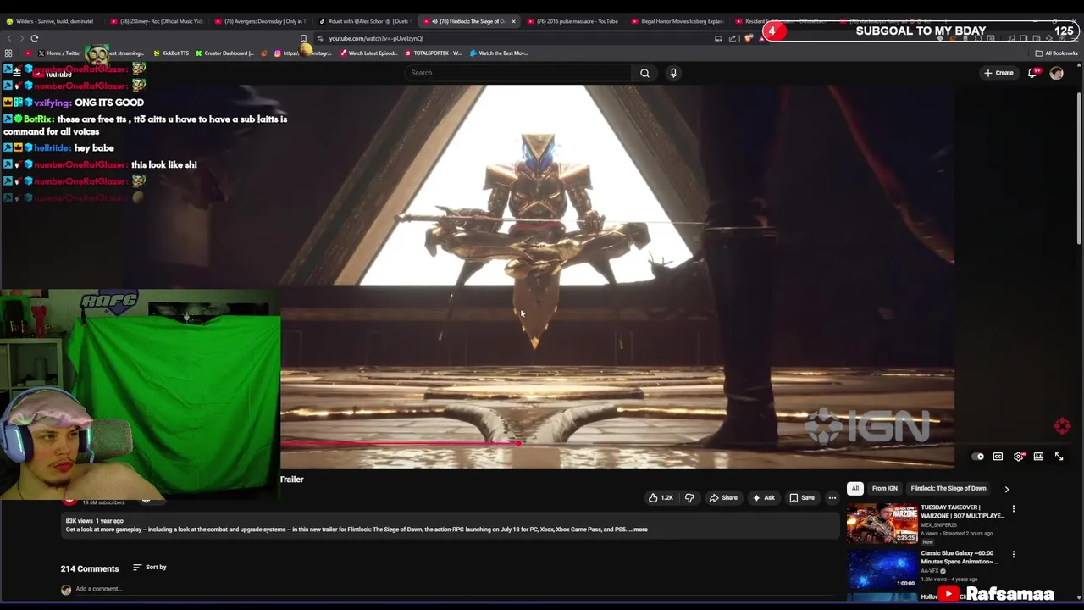Click the Ask button below video
The width and height of the screenshot is (1084, 610).
(x=763, y=498)
